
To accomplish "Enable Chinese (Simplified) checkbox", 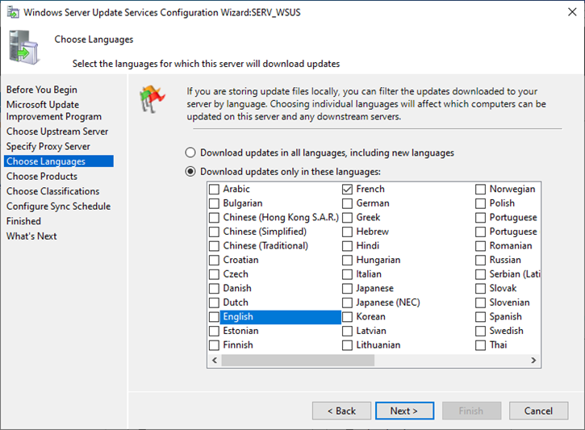I will [x=214, y=232].
